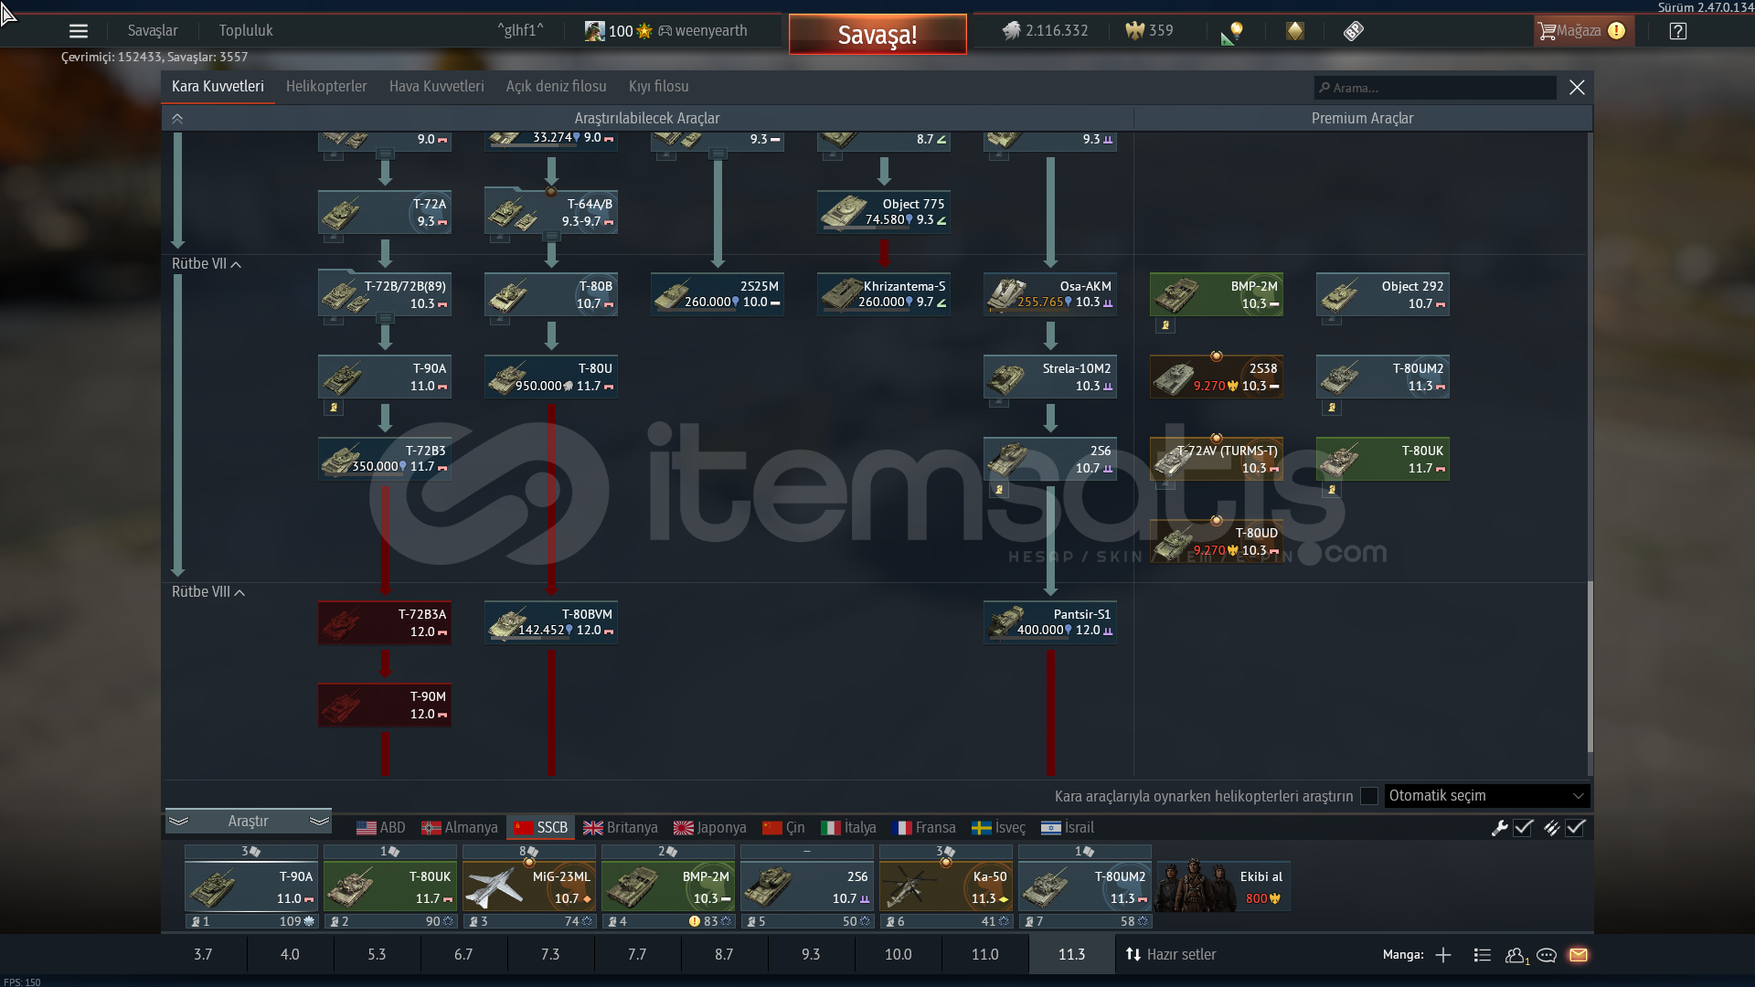Select crew slot with T-80UM2
Viewport: 1755px width, 987px height.
tap(1085, 886)
